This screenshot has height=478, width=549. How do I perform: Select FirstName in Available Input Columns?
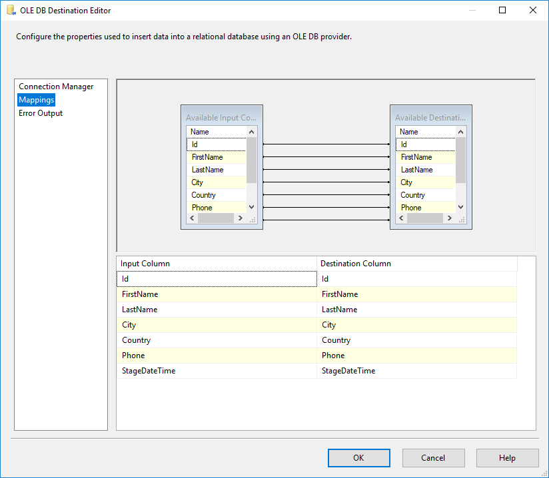tap(217, 157)
